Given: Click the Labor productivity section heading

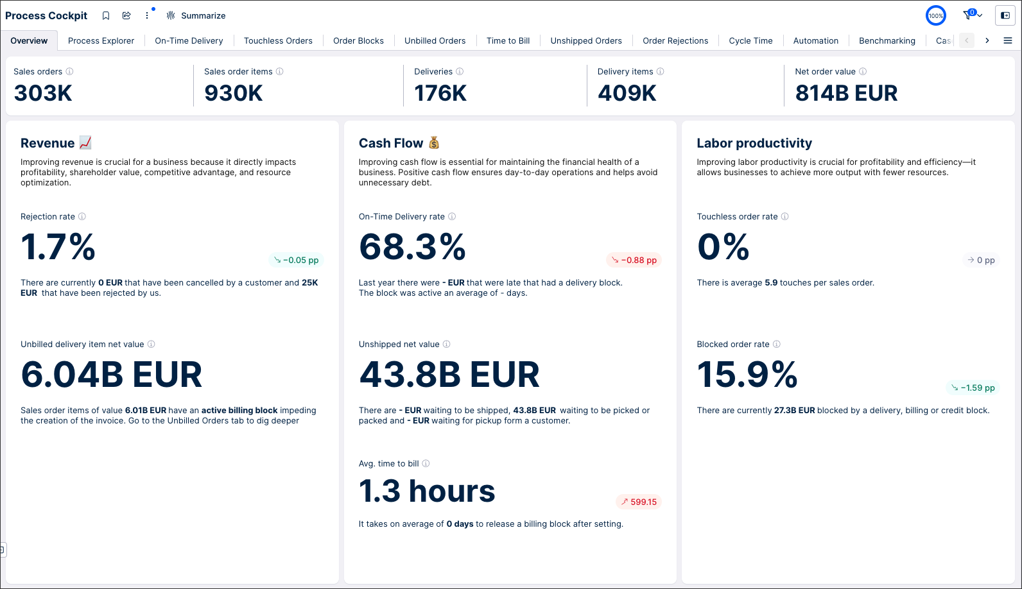Looking at the screenshot, I should point(754,143).
